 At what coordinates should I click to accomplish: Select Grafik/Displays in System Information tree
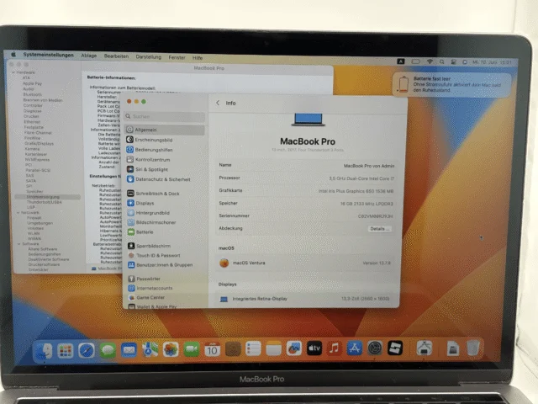click(x=39, y=143)
